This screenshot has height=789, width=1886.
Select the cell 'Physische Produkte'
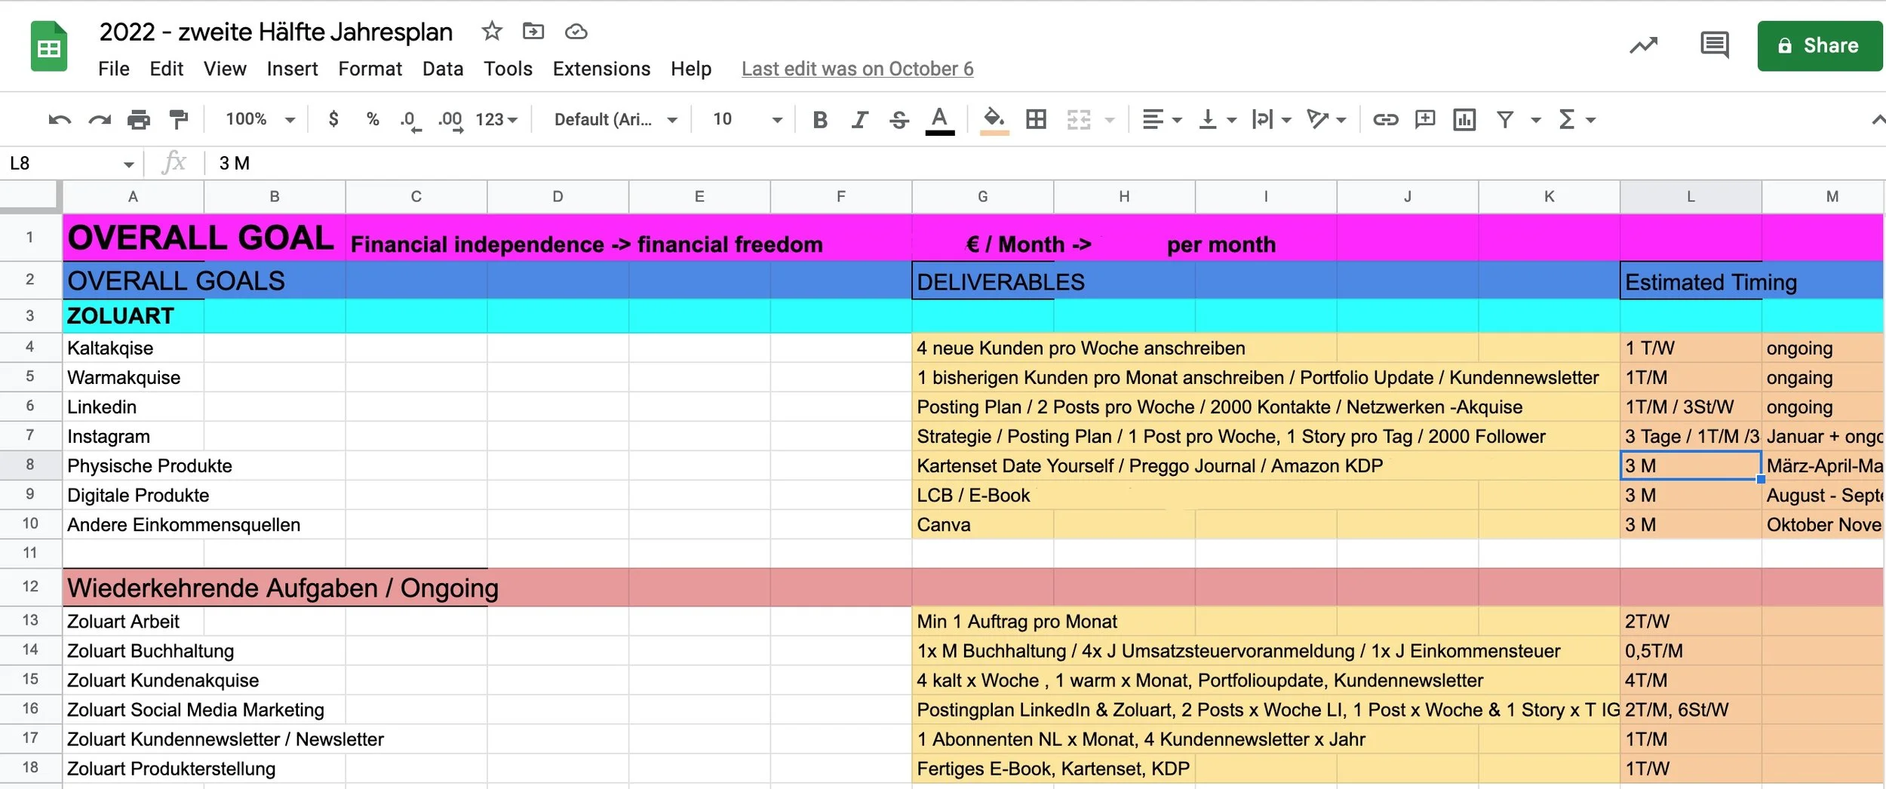click(x=133, y=466)
